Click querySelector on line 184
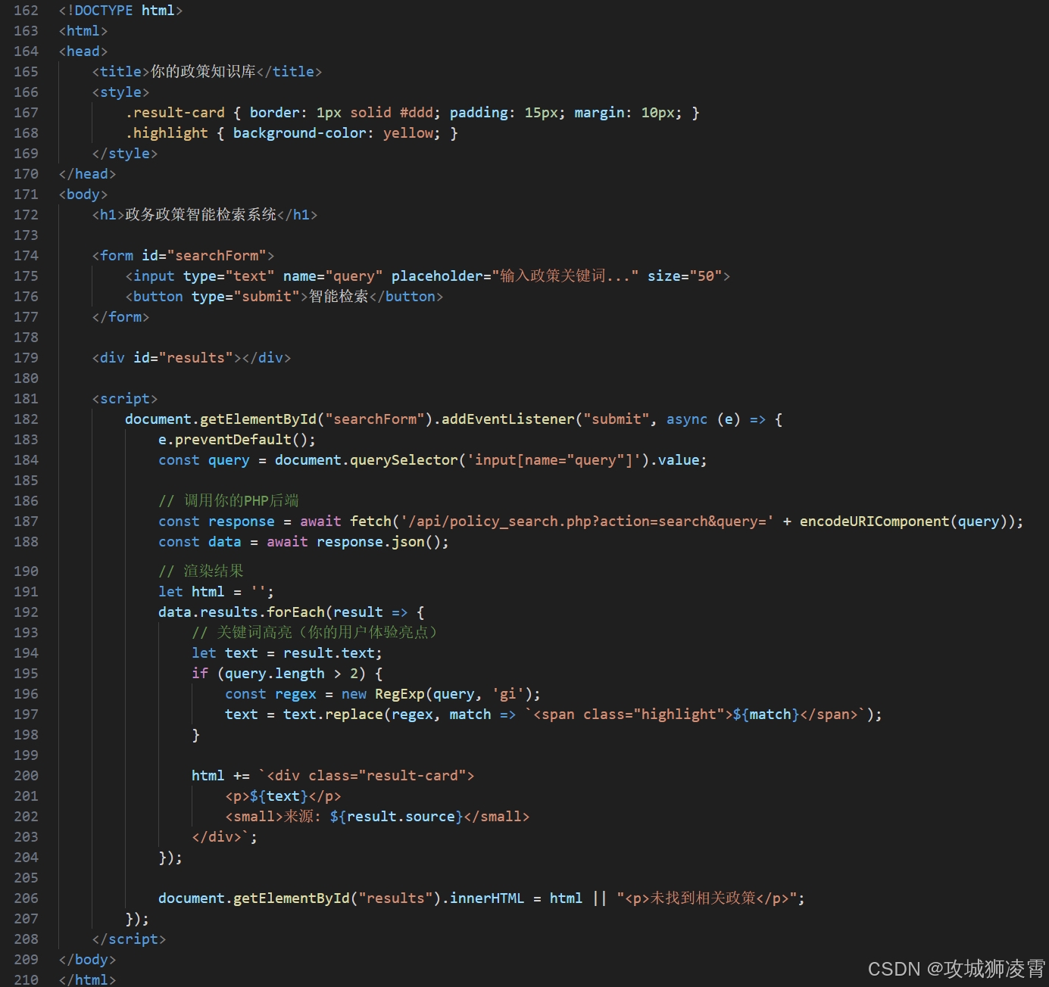The width and height of the screenshot is (1049, 987). coord(404,460)
